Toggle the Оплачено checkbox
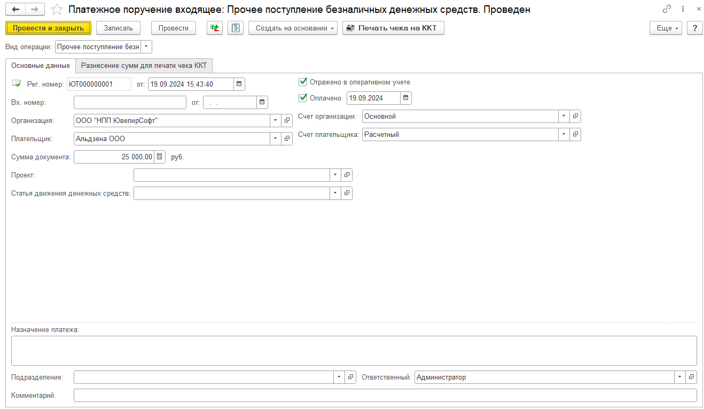The width and height of the screenshot is (704, 409). point(303,98)
